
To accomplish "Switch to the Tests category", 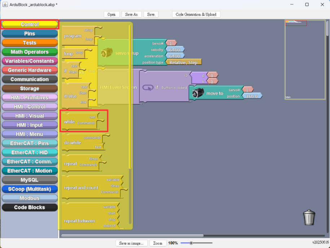I will tap(30, 43).
